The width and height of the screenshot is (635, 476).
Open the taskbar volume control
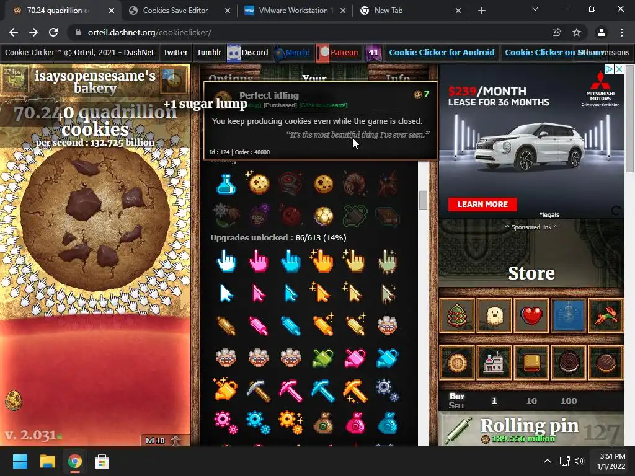tap(580, 461)
